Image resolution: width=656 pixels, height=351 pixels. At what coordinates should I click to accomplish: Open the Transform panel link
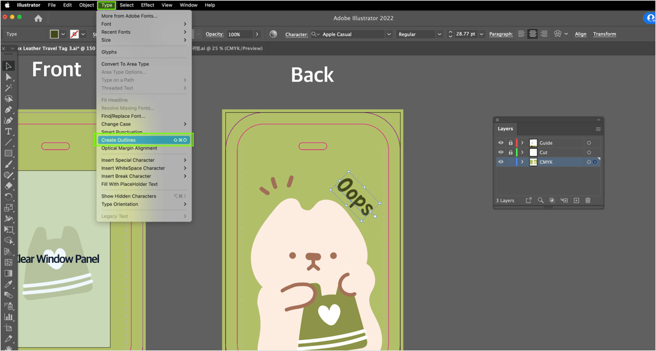(x=605, y=34)
